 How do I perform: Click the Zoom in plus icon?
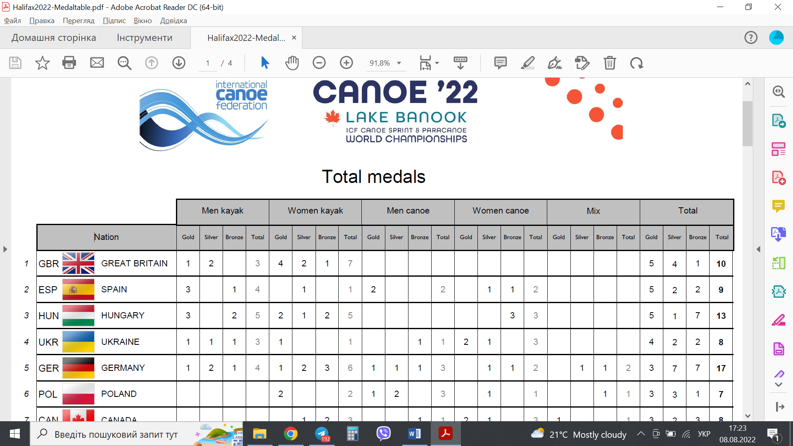[346, 63]
